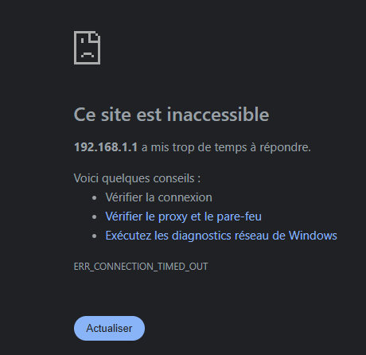366x355 pixels.
Task: Click the frowning mouth in the error icon
Action: 88,54
